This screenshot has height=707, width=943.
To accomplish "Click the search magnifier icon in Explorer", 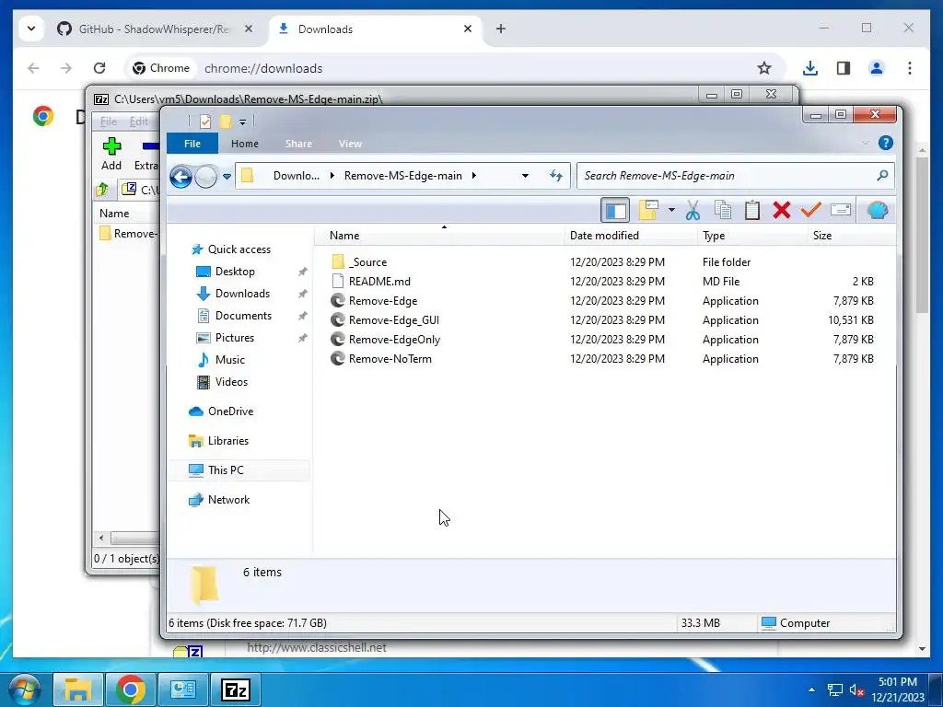I will click(881, 176).
